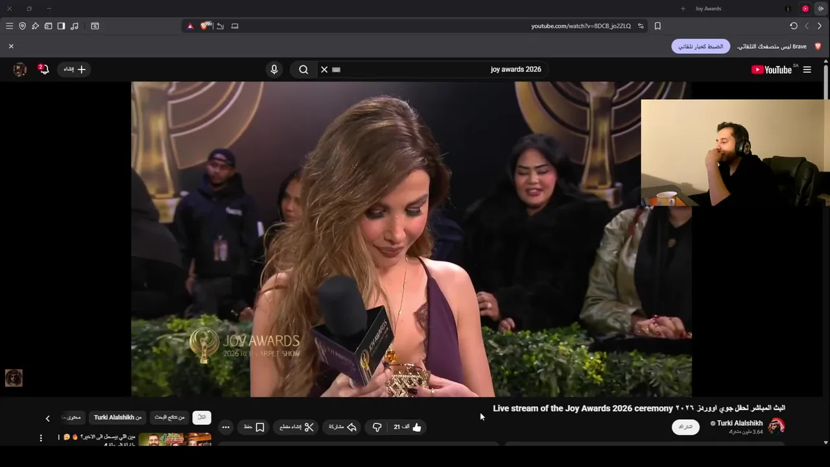830x467 pixels.
Task: Click the site settings tune icon beside URL
Action: 641,26
